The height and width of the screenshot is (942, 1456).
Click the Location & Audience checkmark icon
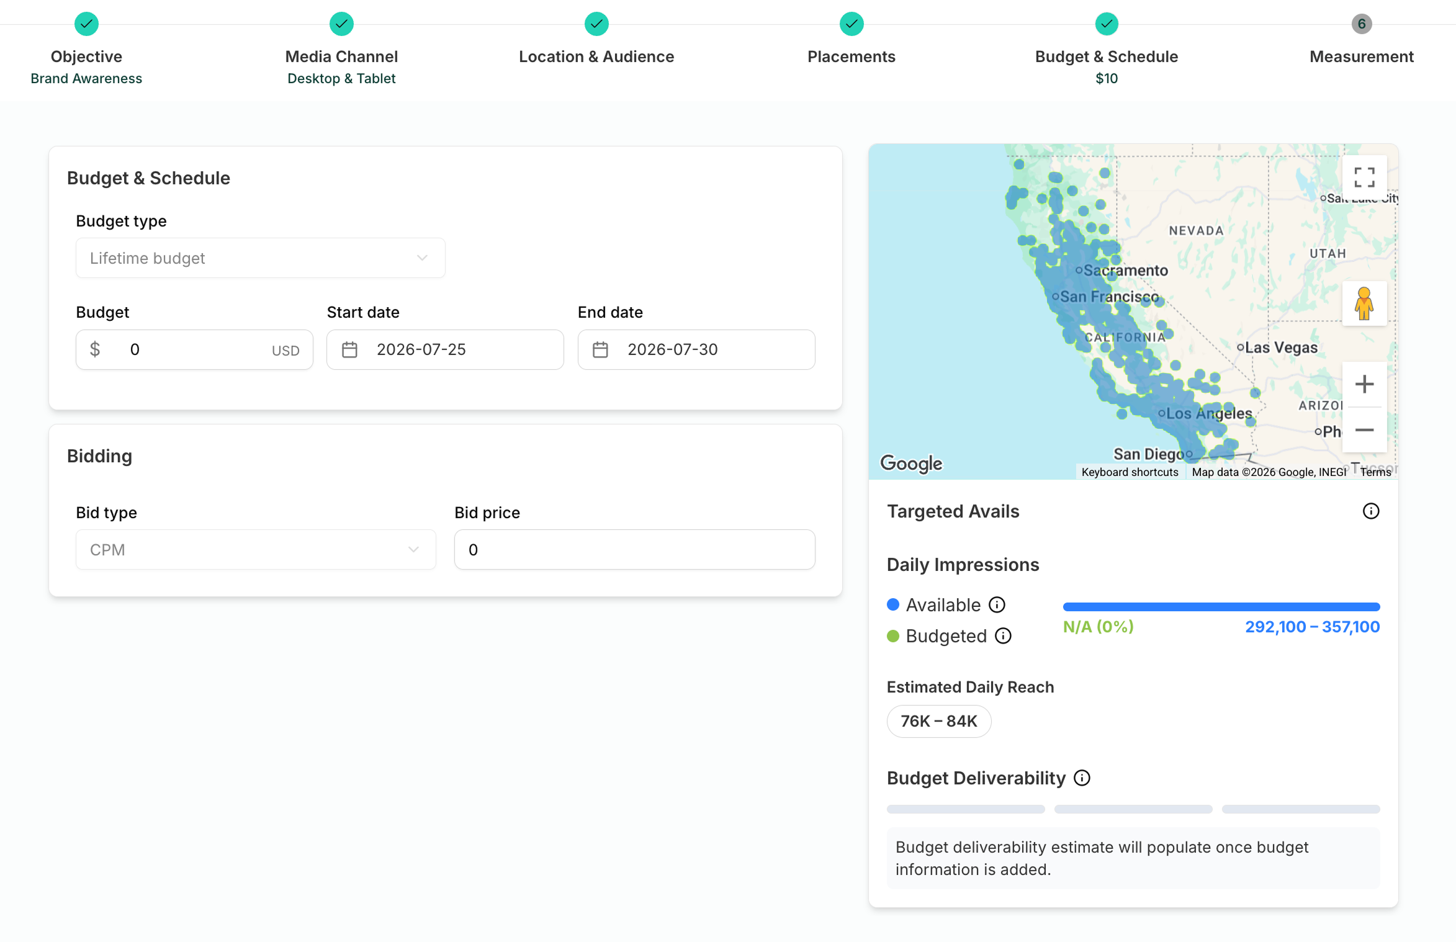click(596, 24)
